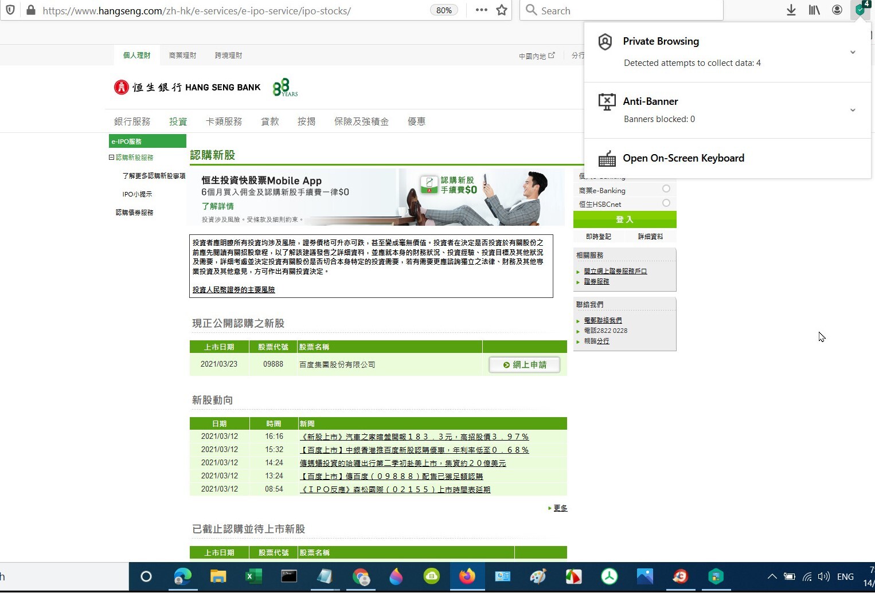Open File Explorer from the taskbar
Screen dimensions: 875x593
click(218, 576)
